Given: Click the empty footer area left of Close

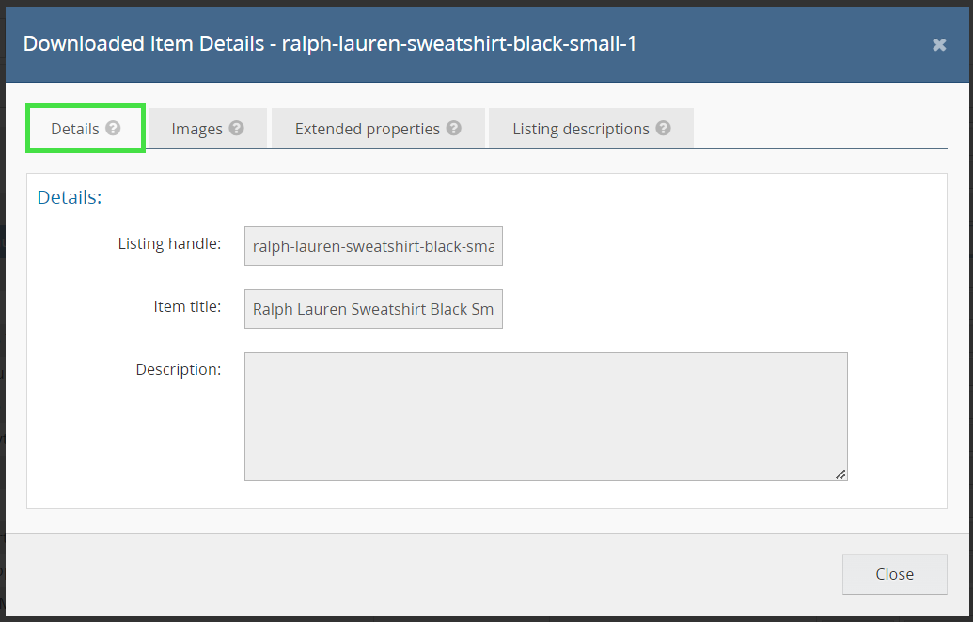Looking at the screenshot, I should (423, 574).
